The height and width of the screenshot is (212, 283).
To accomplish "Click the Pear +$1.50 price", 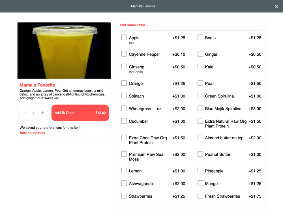I will click(x=255, y=84).
